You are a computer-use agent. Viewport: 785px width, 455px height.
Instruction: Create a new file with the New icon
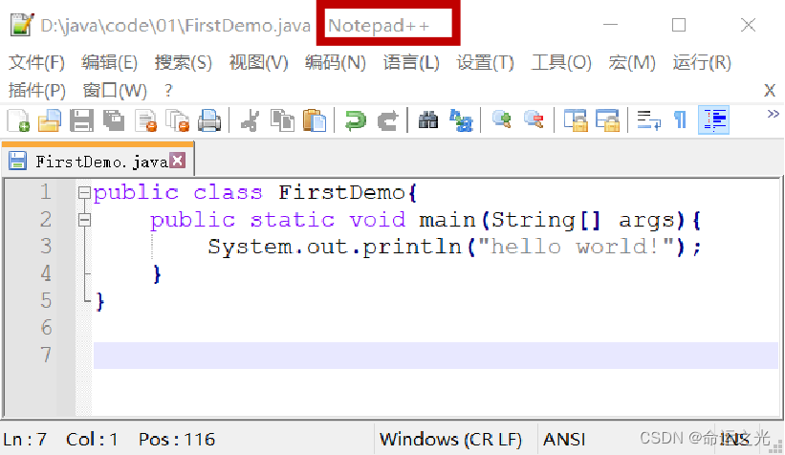[x=18, y=120]
